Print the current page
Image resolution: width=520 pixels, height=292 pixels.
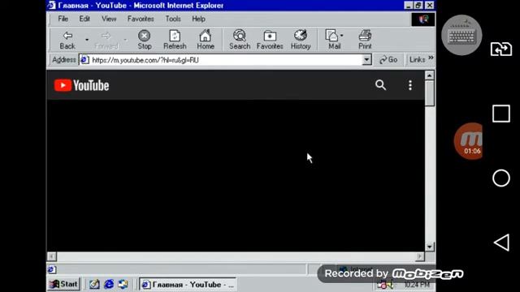point(365,40)
